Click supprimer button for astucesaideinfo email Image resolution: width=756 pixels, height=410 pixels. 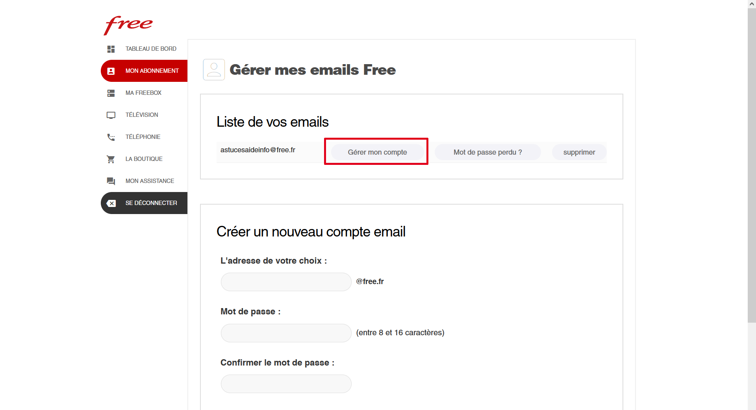579,152
